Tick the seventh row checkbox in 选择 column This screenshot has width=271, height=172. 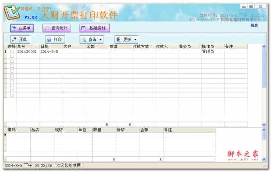click(x=12, y=80)
